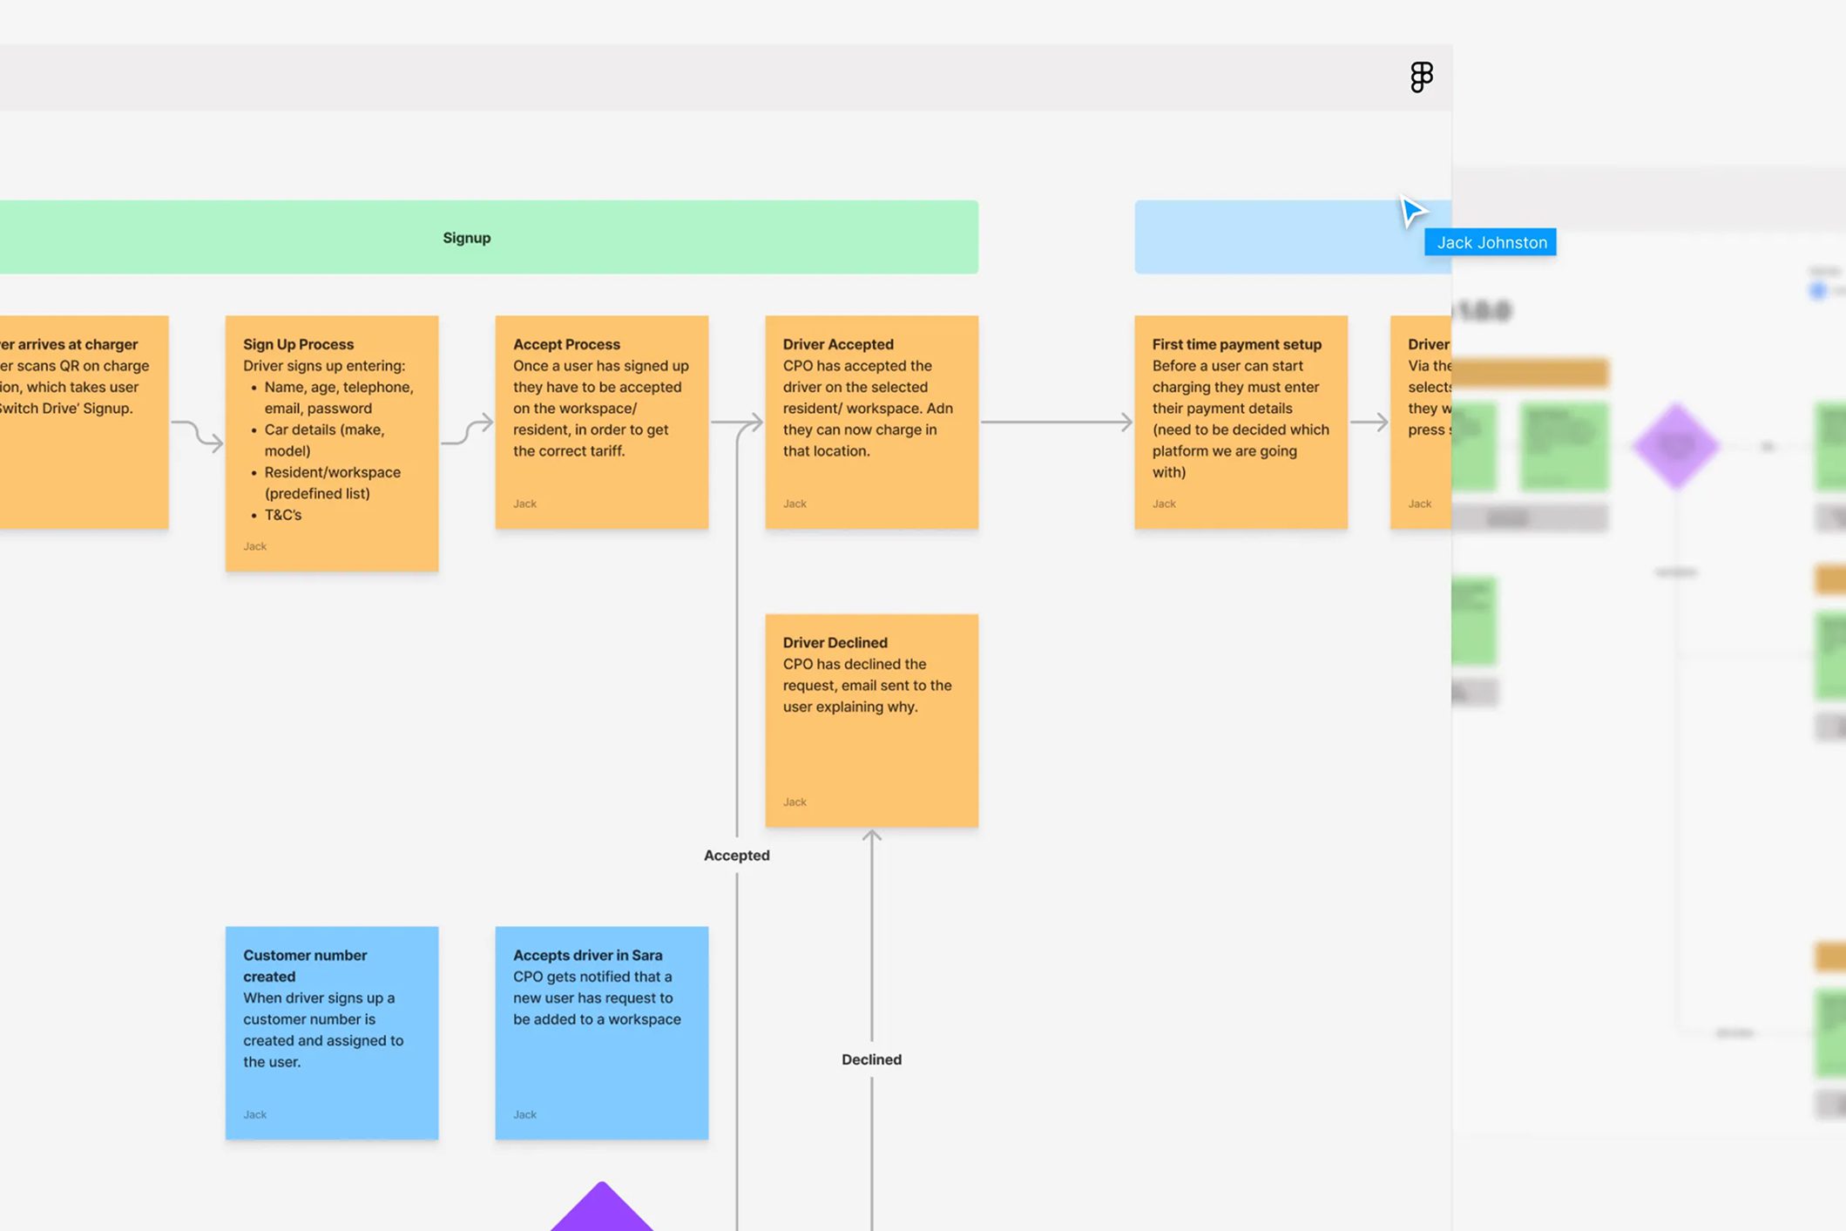Click the Figma logo icon
The image size is (1846, 1231).
point(1421,77)
